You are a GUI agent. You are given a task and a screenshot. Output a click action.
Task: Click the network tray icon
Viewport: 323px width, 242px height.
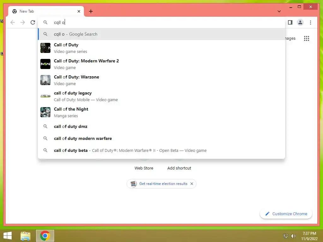point(285,236)
